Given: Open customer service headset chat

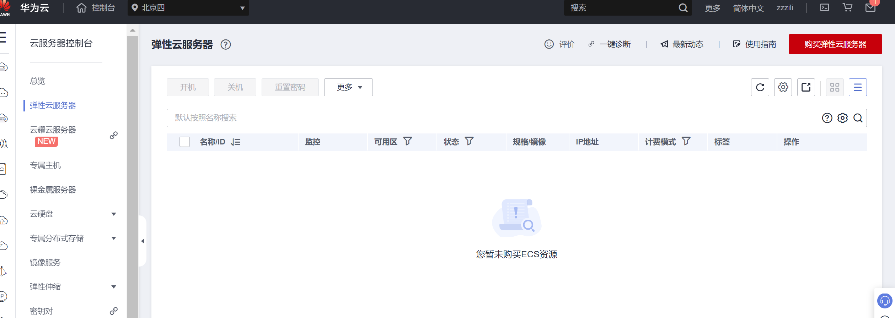Looking at the screenshot, I should [x=885, y=301].
